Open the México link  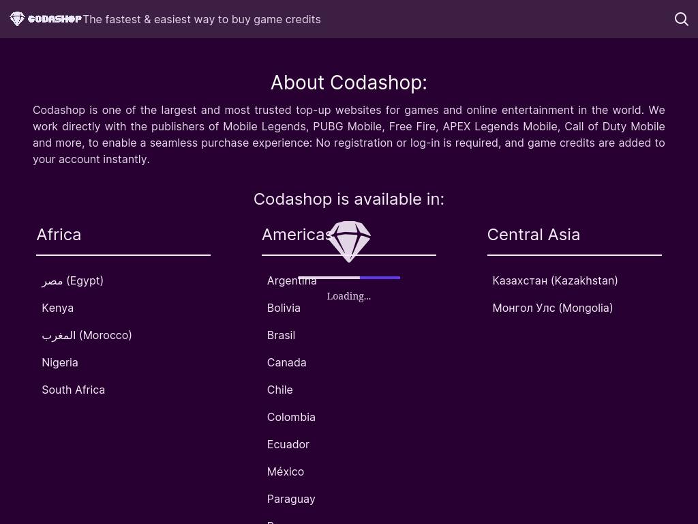pyautogui.click(x=286, y=471)
